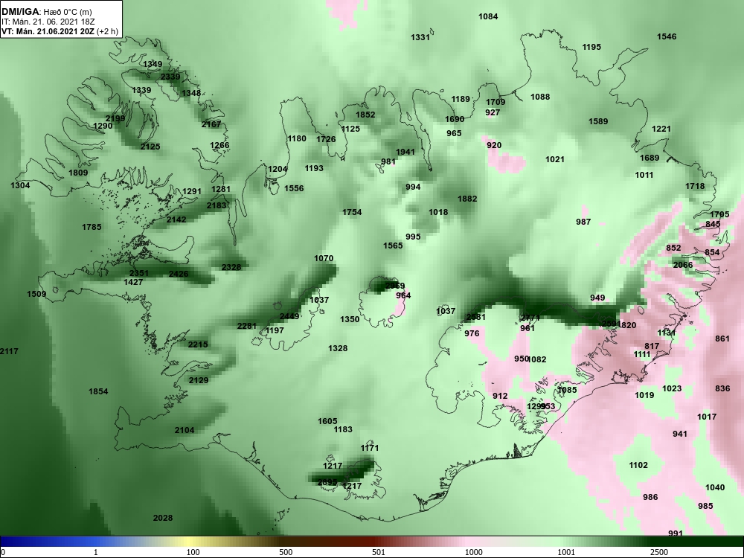Click the map value 1754
This screenshot has width=744, height=558.
(x=352, y=212)
